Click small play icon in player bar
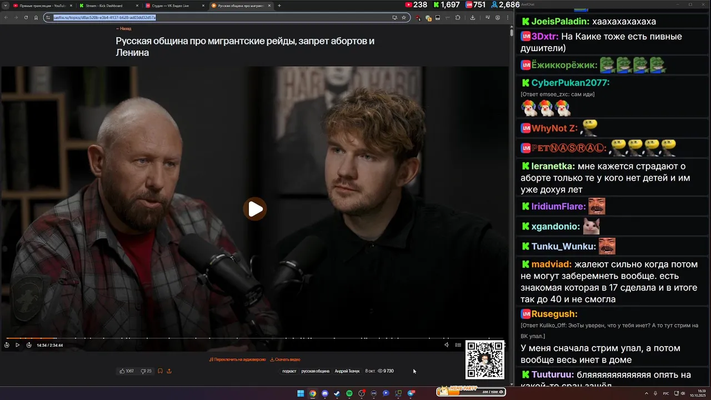 click(17, 345)
